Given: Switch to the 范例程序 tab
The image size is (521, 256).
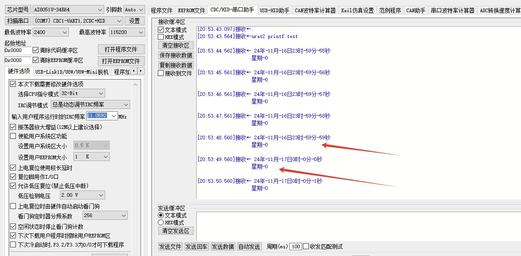Looking at the screenshot, I should 390,10.
